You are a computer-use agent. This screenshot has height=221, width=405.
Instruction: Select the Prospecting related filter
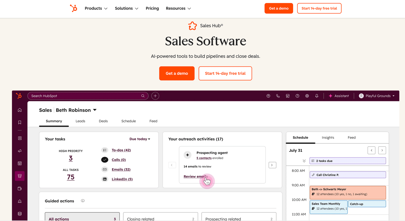tap(239, 217)
